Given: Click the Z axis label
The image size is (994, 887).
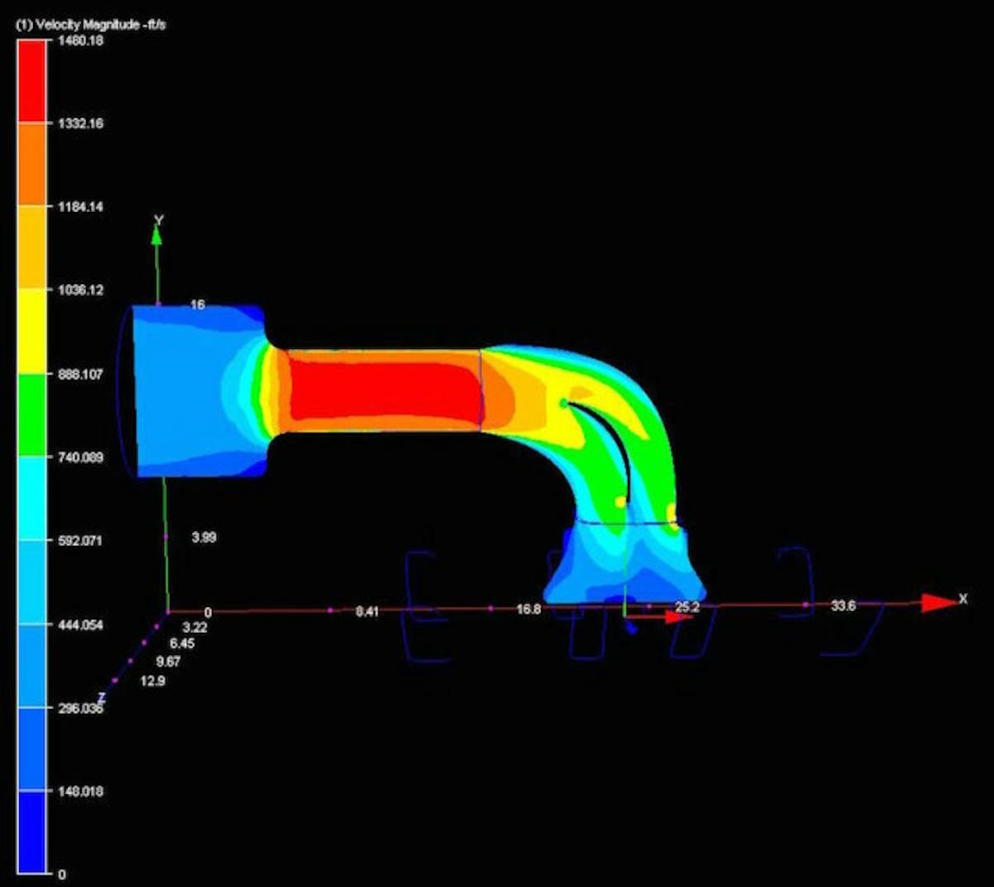Looking at the screenshot, I should (102, 698).
